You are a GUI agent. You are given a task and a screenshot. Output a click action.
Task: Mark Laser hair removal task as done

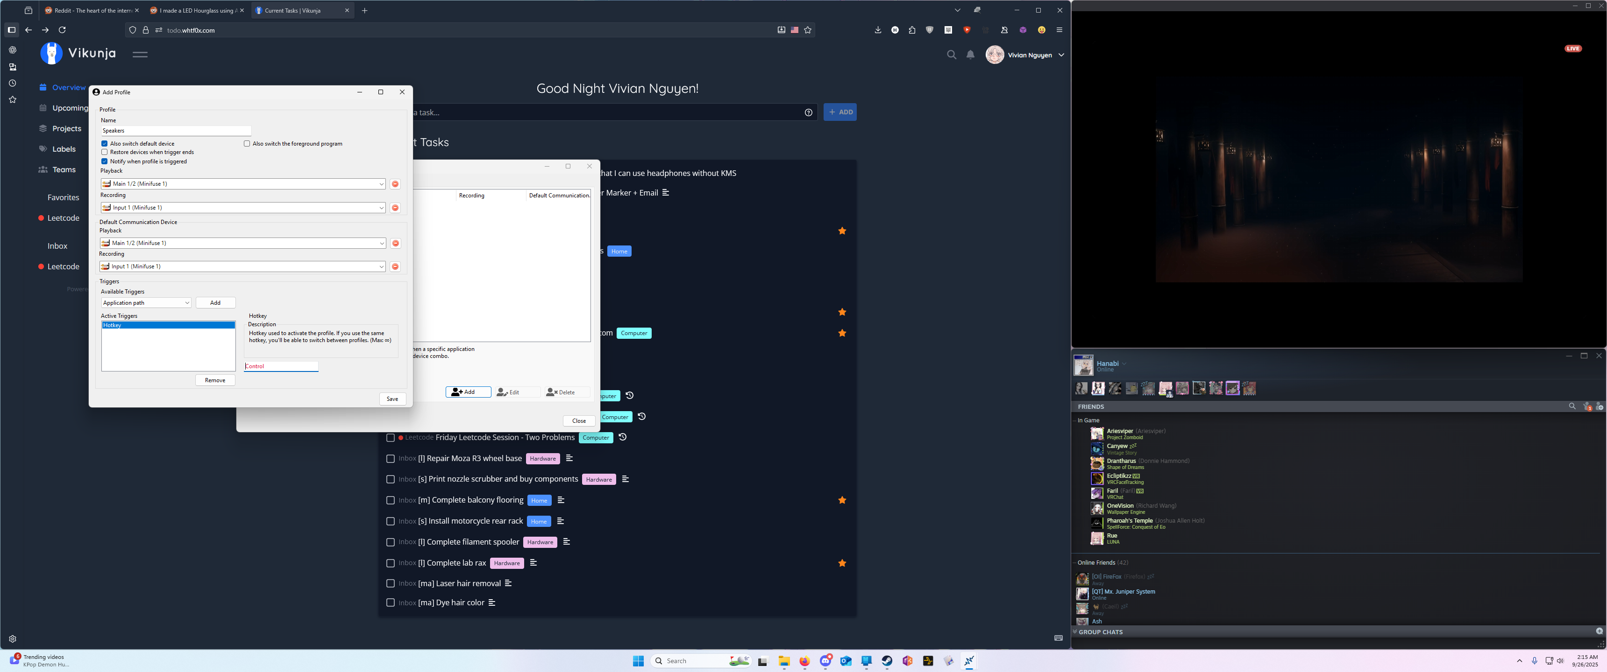(x=391, y=583)
